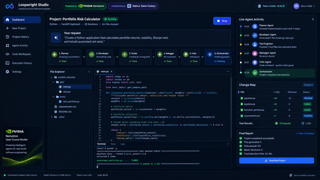
Task: Open the Dhruv Patel account dropdown
Action: tap(304, 6)
